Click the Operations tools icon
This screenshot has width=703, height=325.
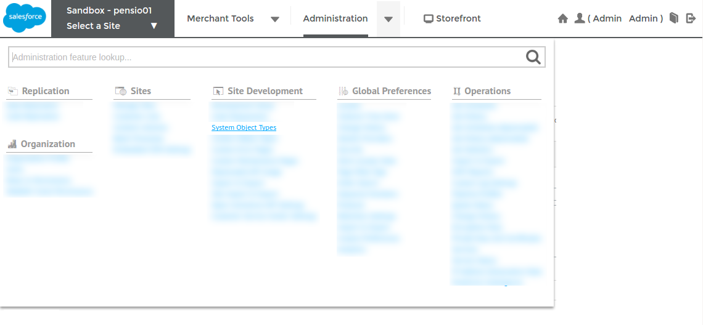(457, 91)
